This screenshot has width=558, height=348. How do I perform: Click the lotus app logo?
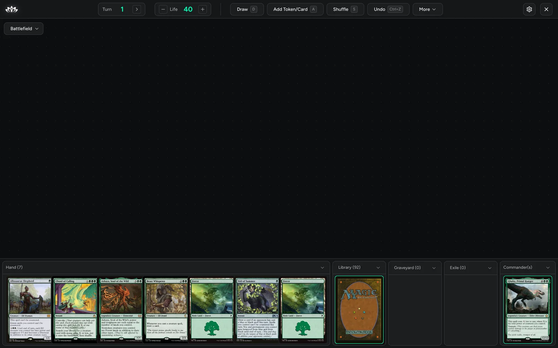click(12, 9)
